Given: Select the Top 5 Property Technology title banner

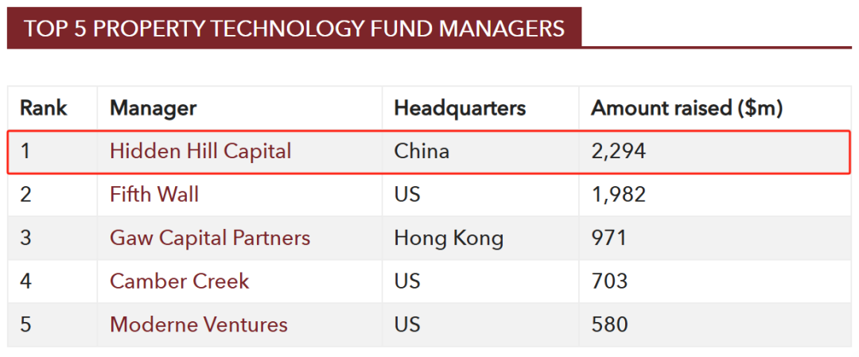Looking at the screenshot, I should tap(294, 29).
